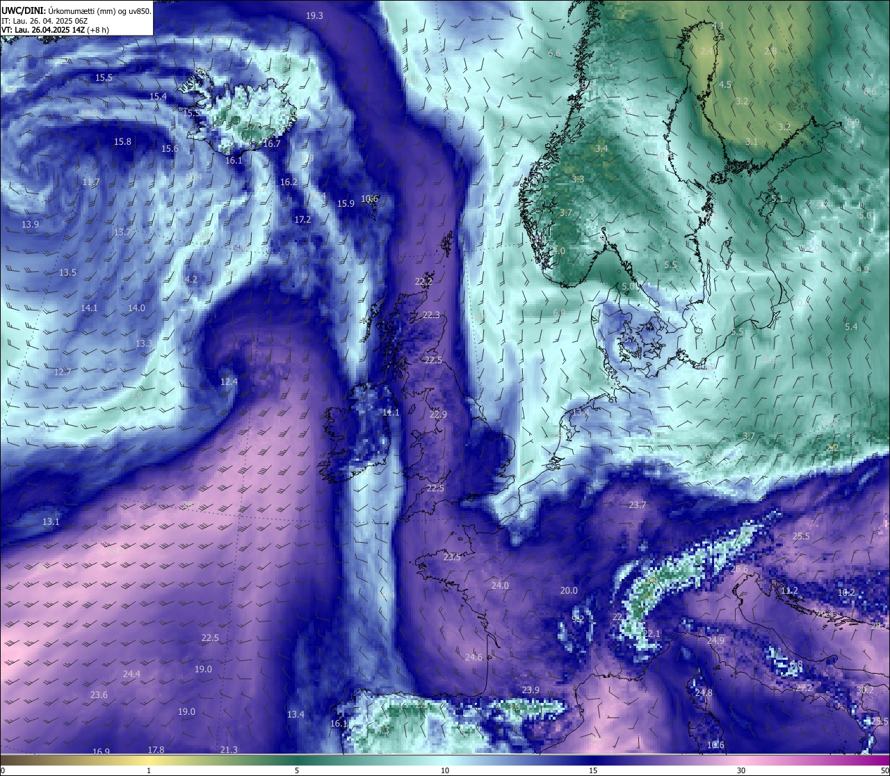Click the map value 5.4
Image resolution: width=890 pixels, height=776 pixels.
click(851, 326)
